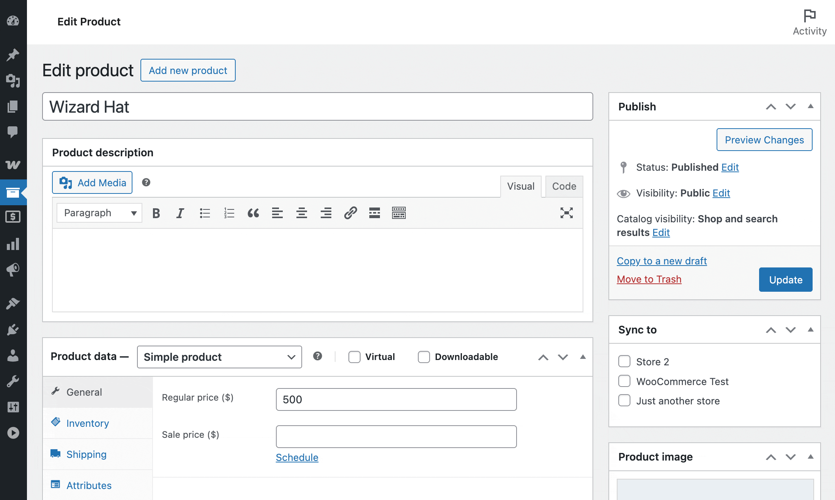Open the Paragraph format dropdown
The image size is (835, 500).
(99, 213)
